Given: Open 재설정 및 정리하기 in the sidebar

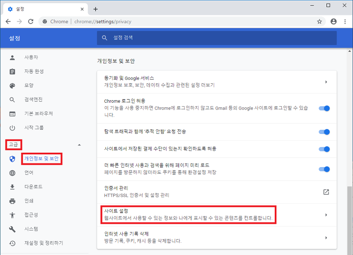Looking at the screenshot, I should [43, 243].
